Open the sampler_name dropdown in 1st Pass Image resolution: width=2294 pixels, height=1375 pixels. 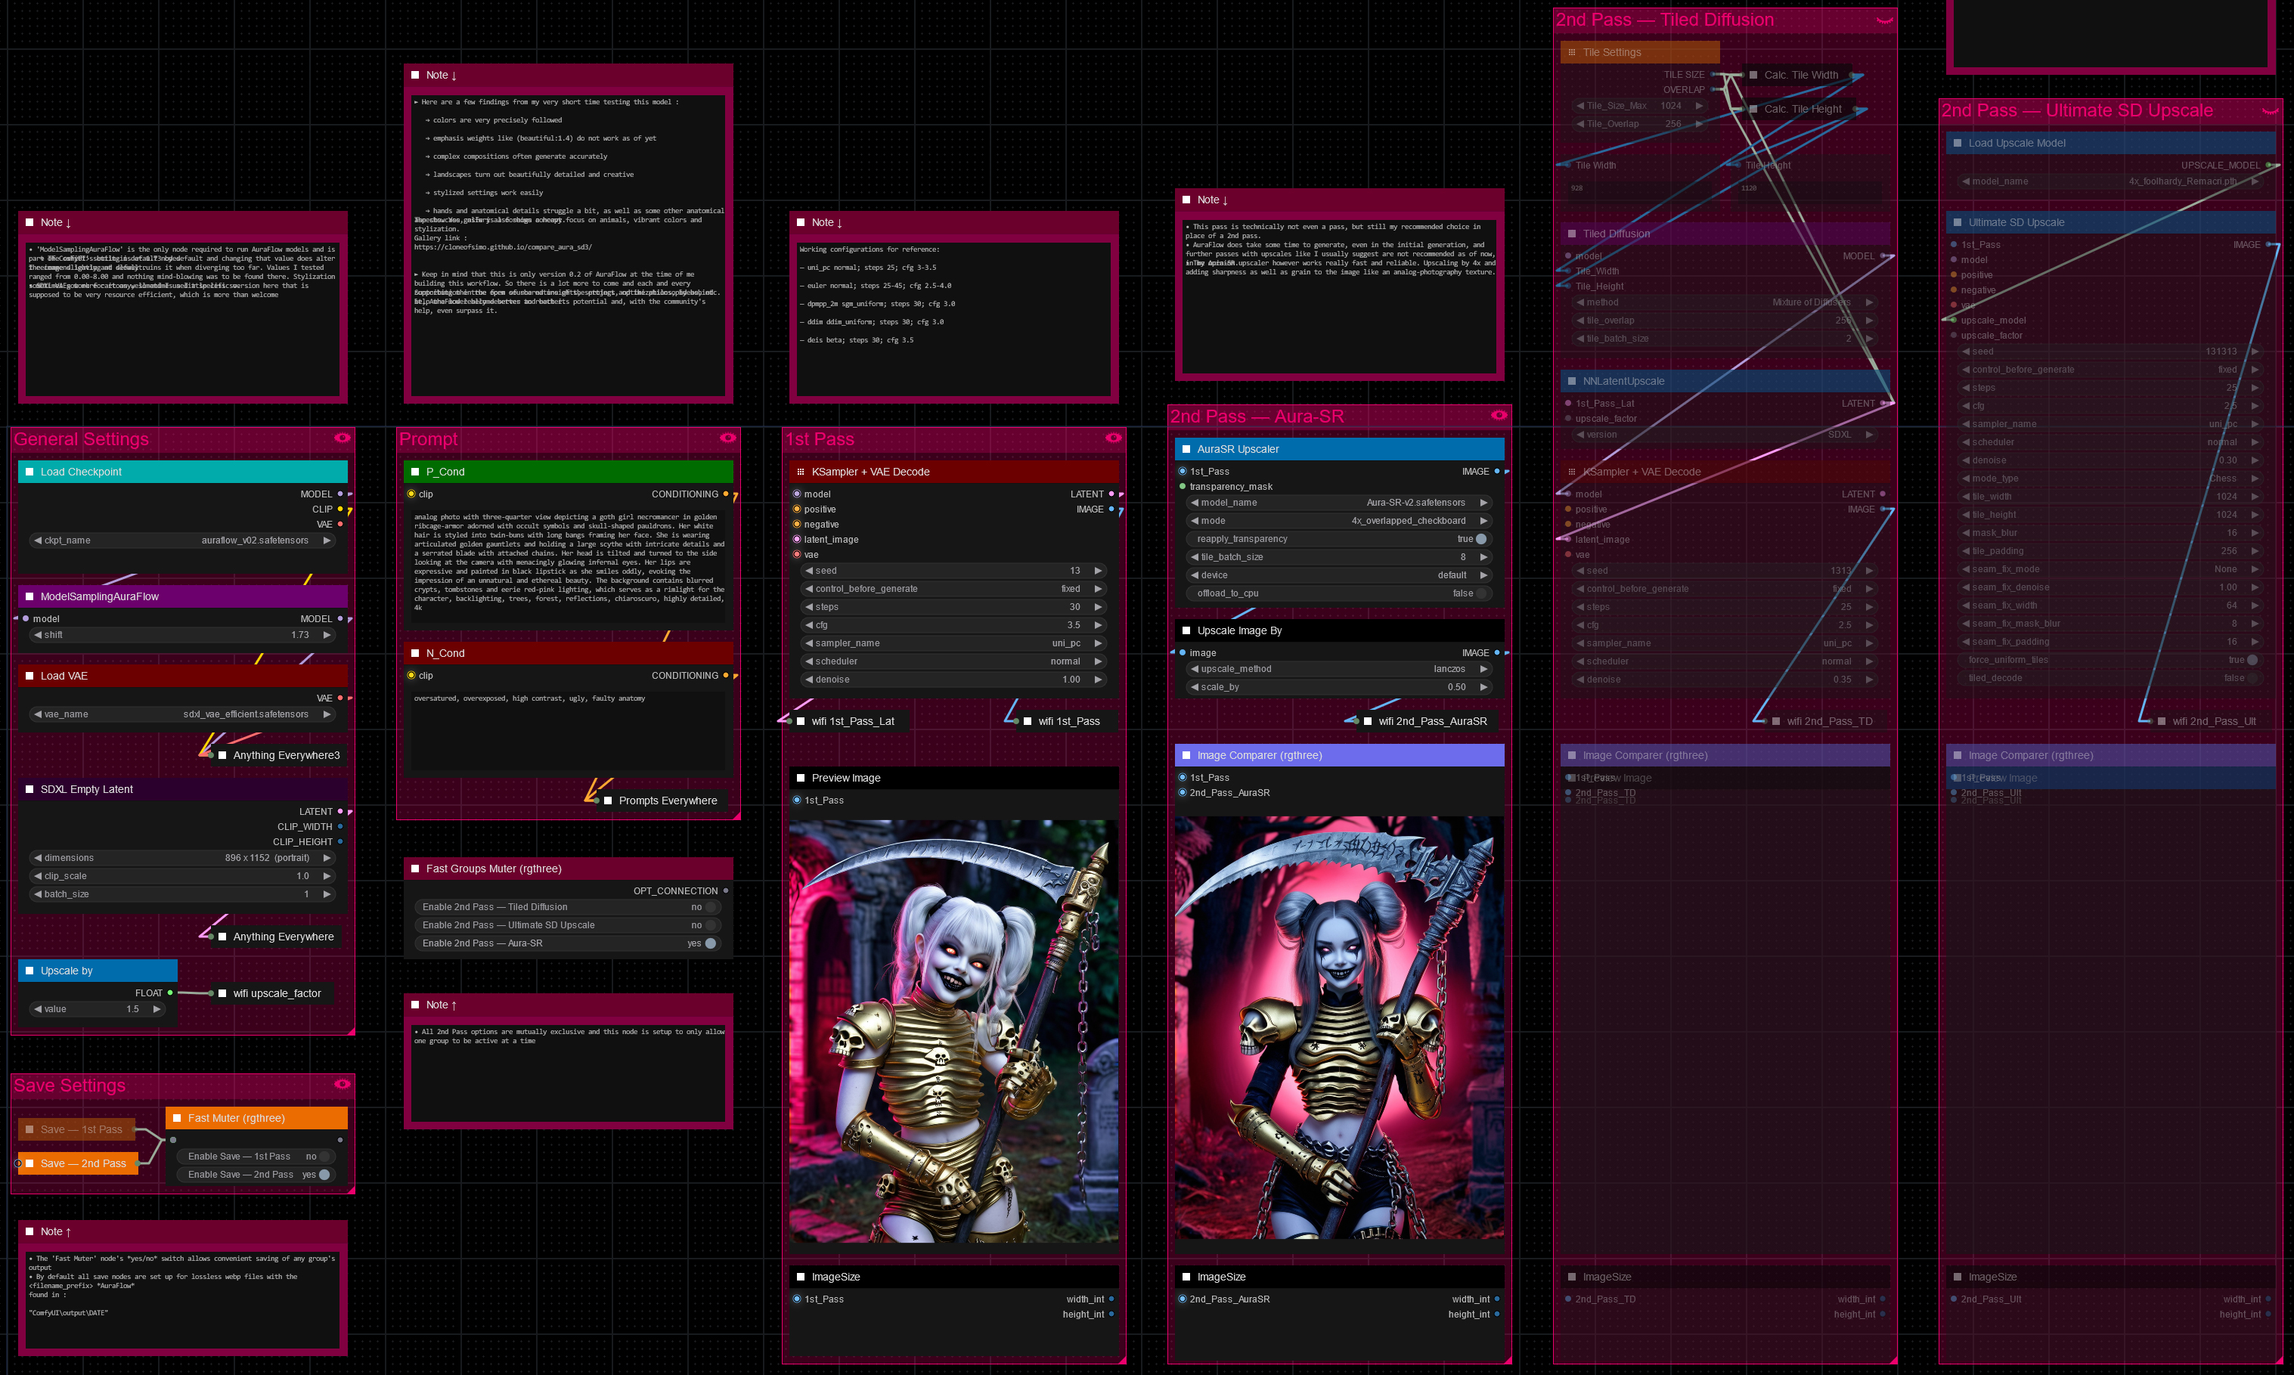953,643
